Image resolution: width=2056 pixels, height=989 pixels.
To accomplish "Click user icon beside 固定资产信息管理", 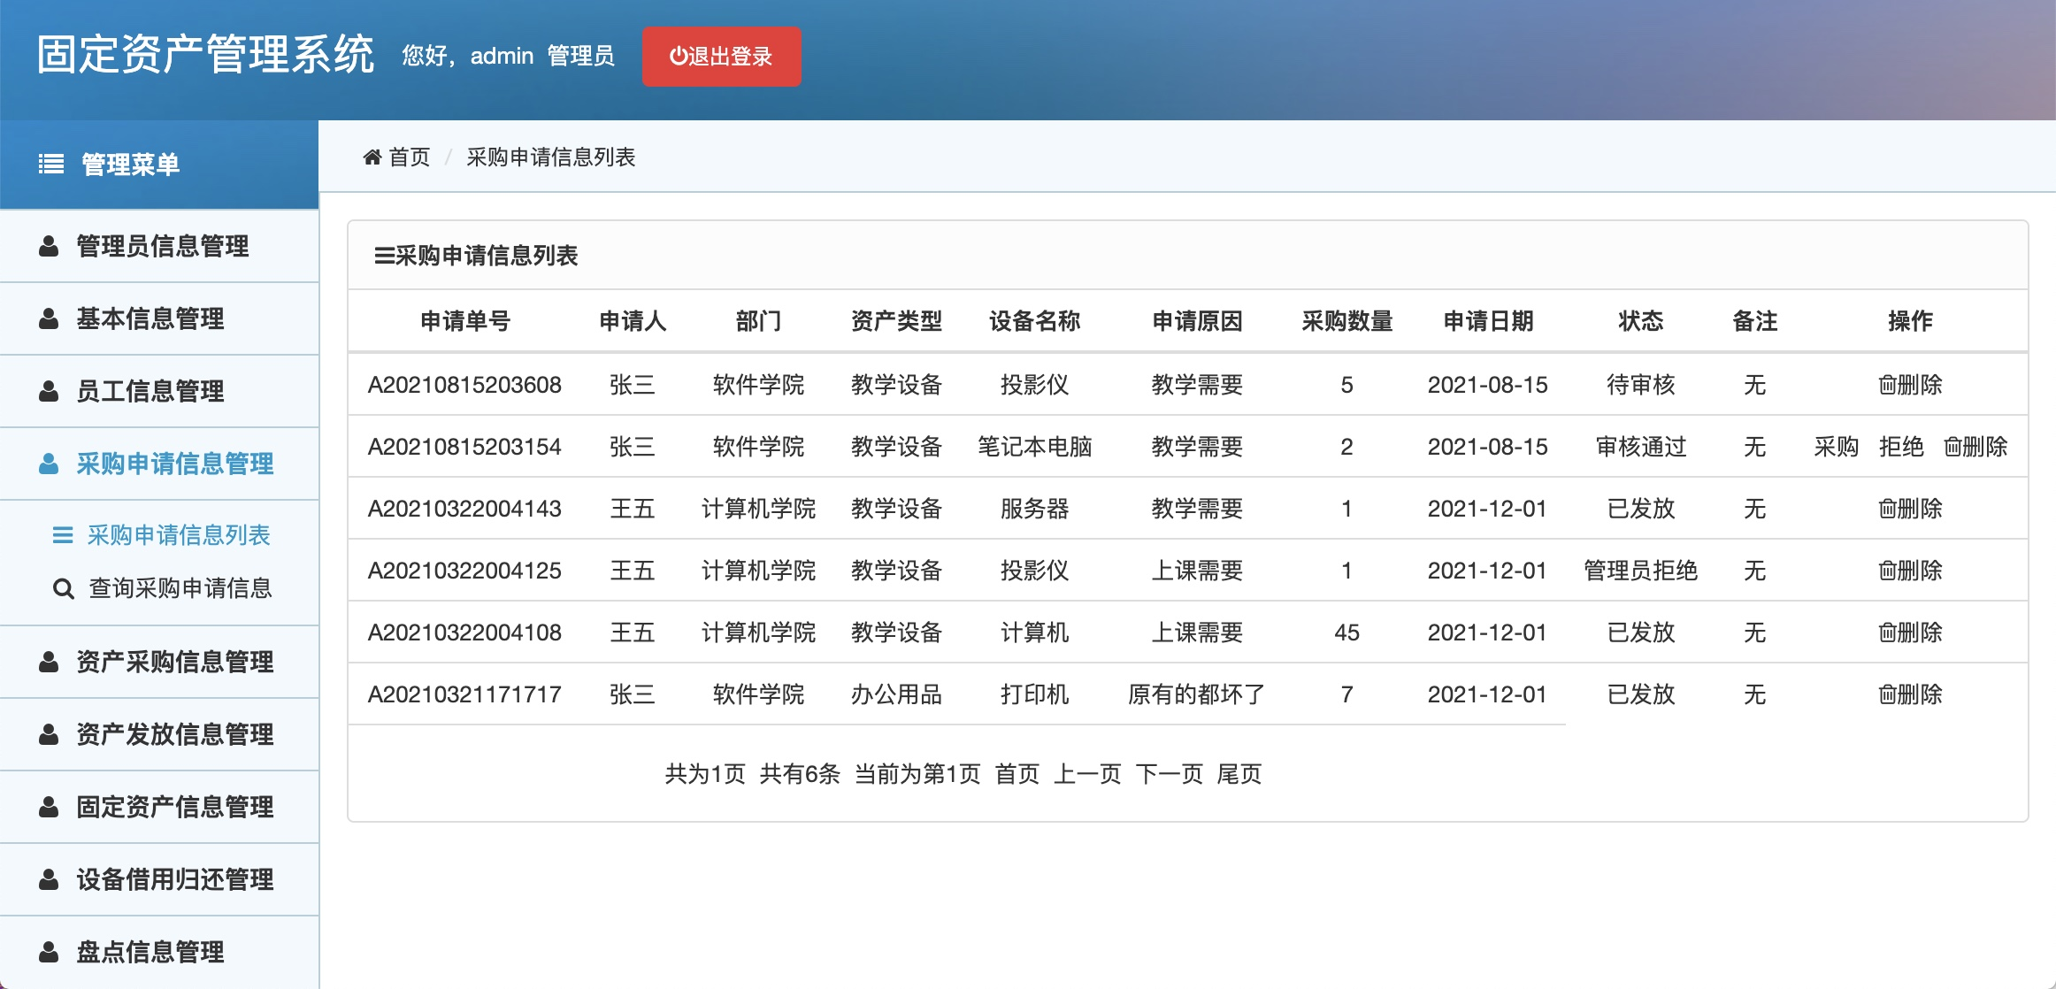I will (49, 808).
